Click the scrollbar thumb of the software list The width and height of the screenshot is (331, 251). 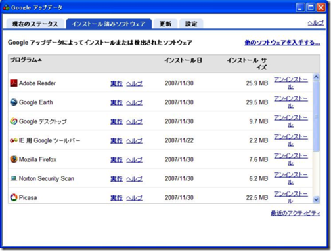(x=316, y=116)
